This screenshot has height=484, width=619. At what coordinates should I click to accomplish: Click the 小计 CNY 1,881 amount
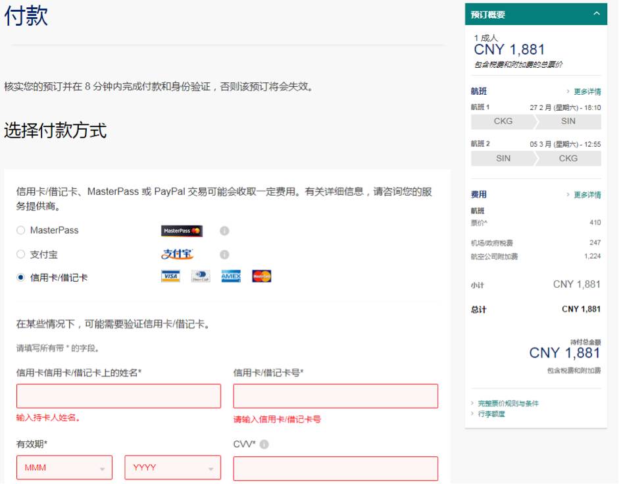pos(577,284)
